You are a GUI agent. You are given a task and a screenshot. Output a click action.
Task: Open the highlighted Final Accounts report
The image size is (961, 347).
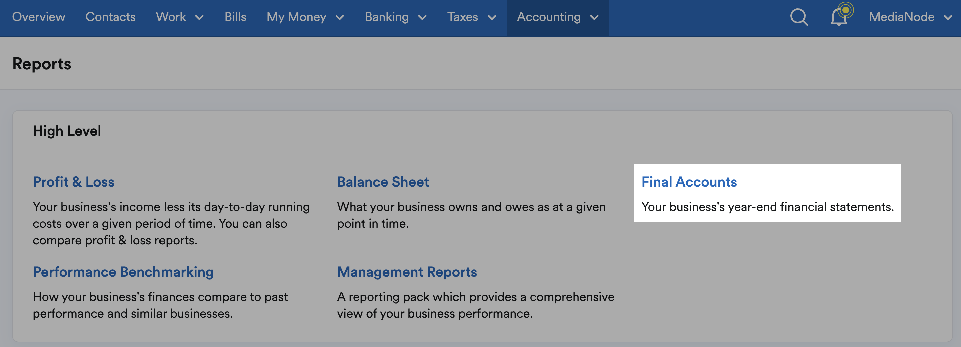689,182
